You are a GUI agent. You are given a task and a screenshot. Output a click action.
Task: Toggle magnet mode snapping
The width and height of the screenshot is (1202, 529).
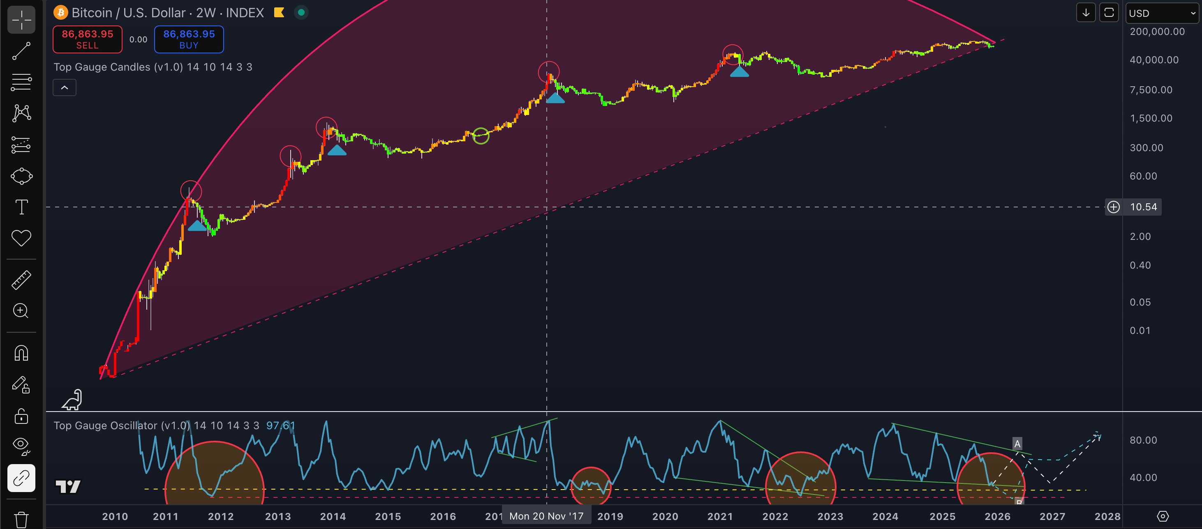coord(21,353)
